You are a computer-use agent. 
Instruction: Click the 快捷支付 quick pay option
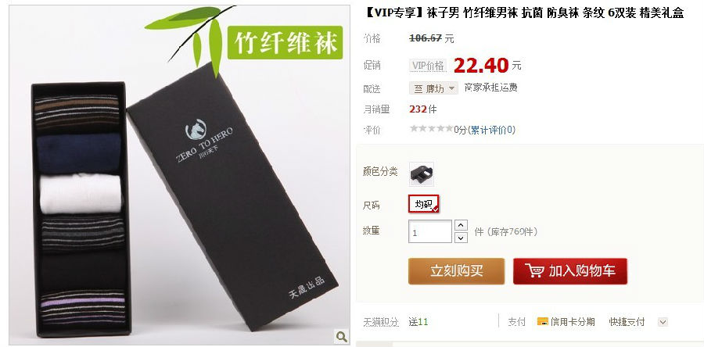(x=627, y=322)
